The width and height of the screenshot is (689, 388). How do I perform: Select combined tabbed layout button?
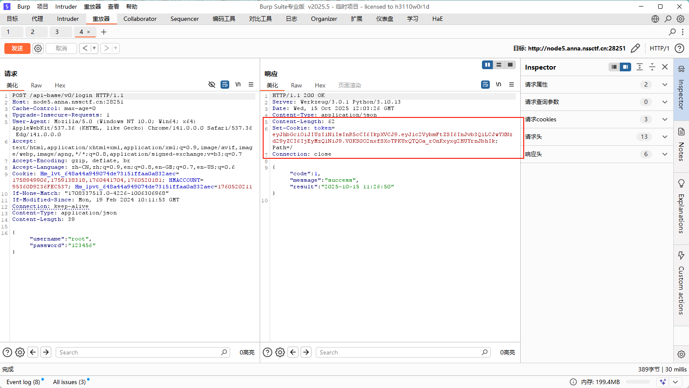coord(510,65)
